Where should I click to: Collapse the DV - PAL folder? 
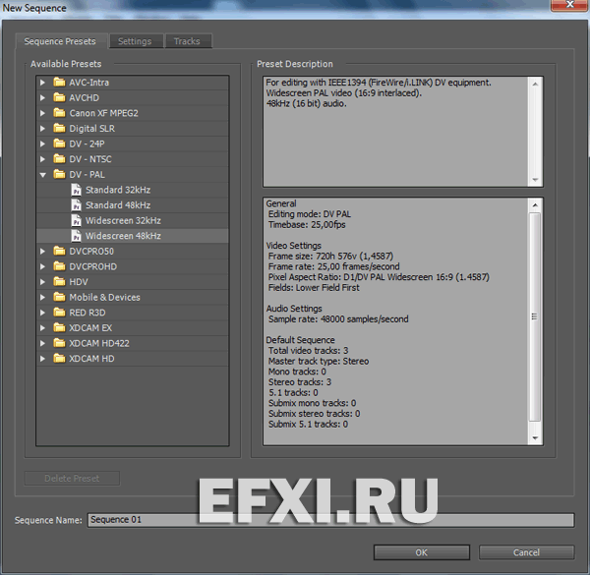click(x=43, y=175)
